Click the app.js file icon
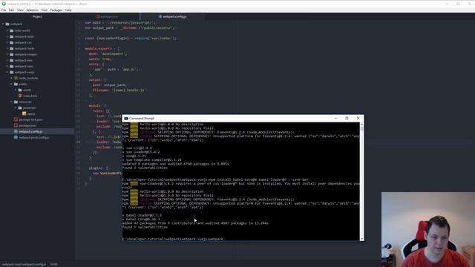The image size is (475, 267). [24, 113]
